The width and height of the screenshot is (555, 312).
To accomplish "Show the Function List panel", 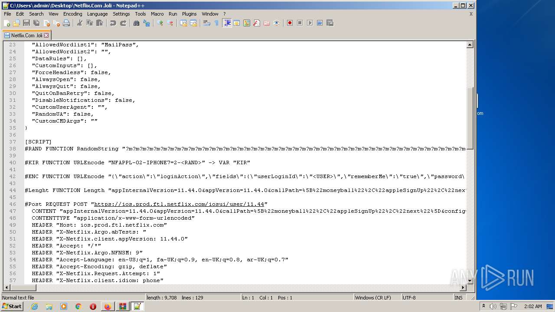I will click(257, 23).
